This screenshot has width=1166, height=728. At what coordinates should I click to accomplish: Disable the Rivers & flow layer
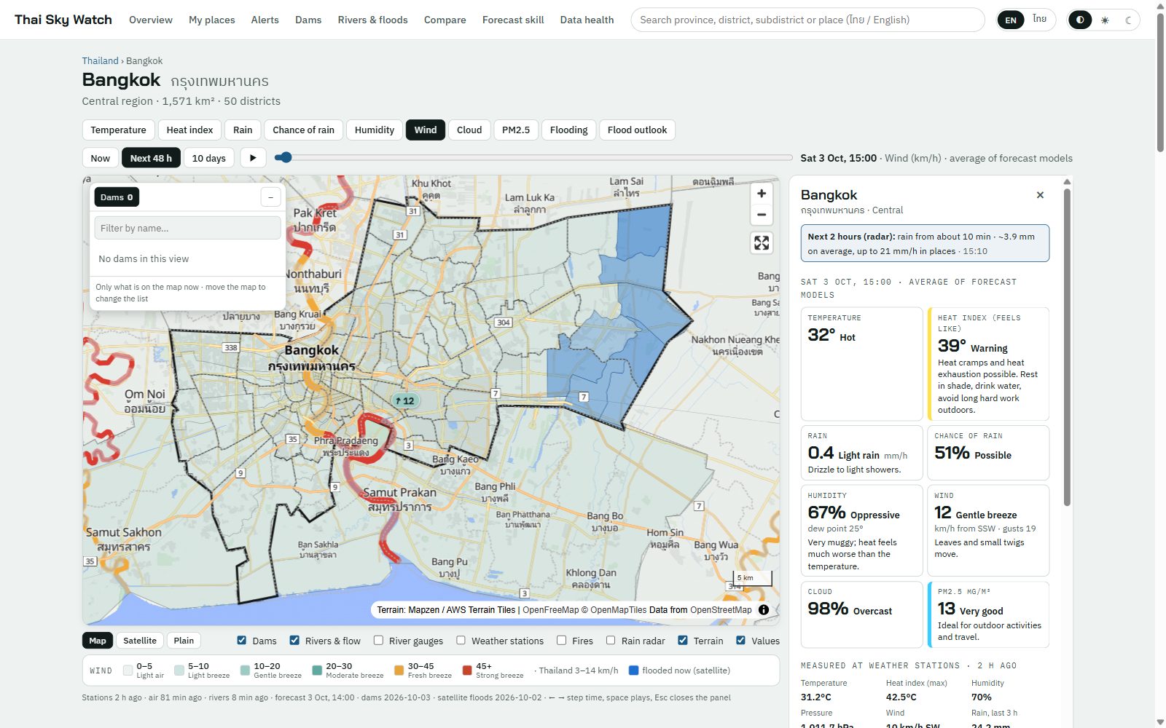[294, 641]
